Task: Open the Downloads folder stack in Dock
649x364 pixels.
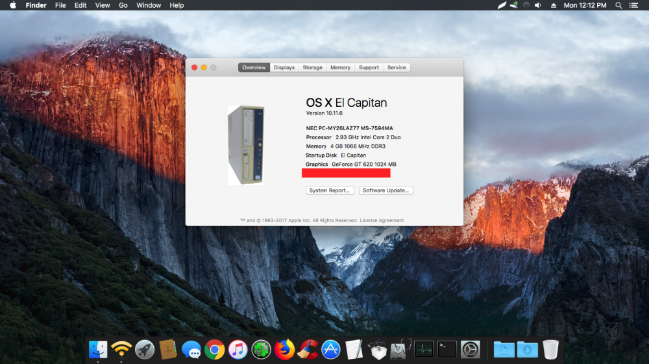Action: [527, 350]
